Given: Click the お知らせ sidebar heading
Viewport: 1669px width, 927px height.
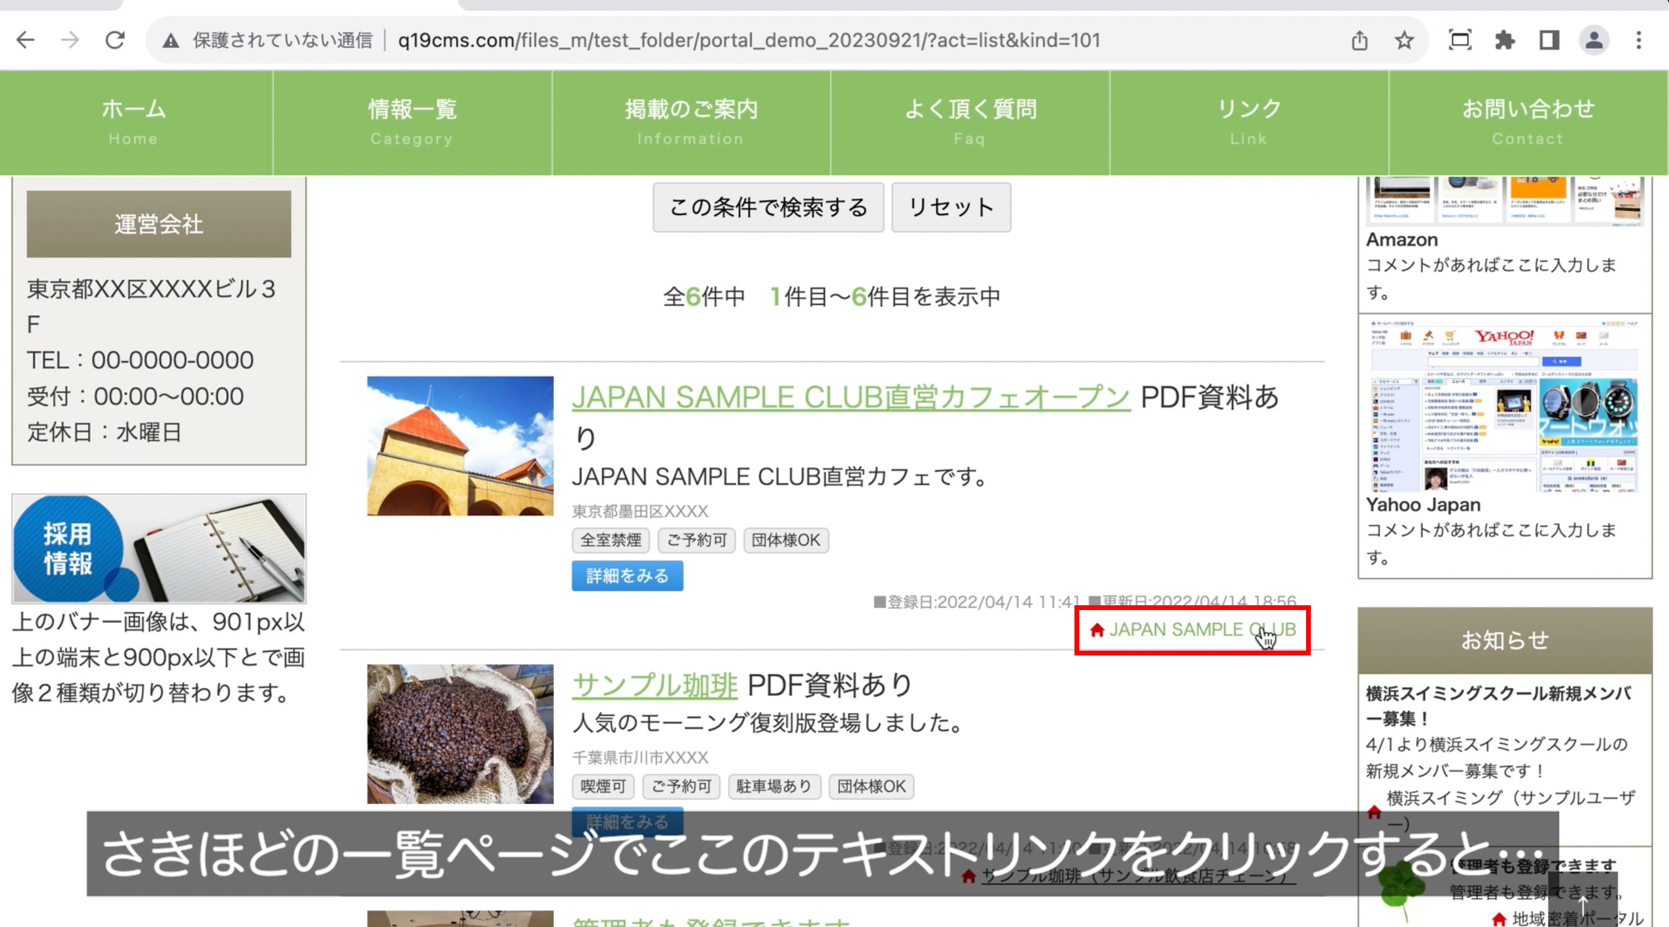Looking at the screenshot, I should (x=1504, y=640).
